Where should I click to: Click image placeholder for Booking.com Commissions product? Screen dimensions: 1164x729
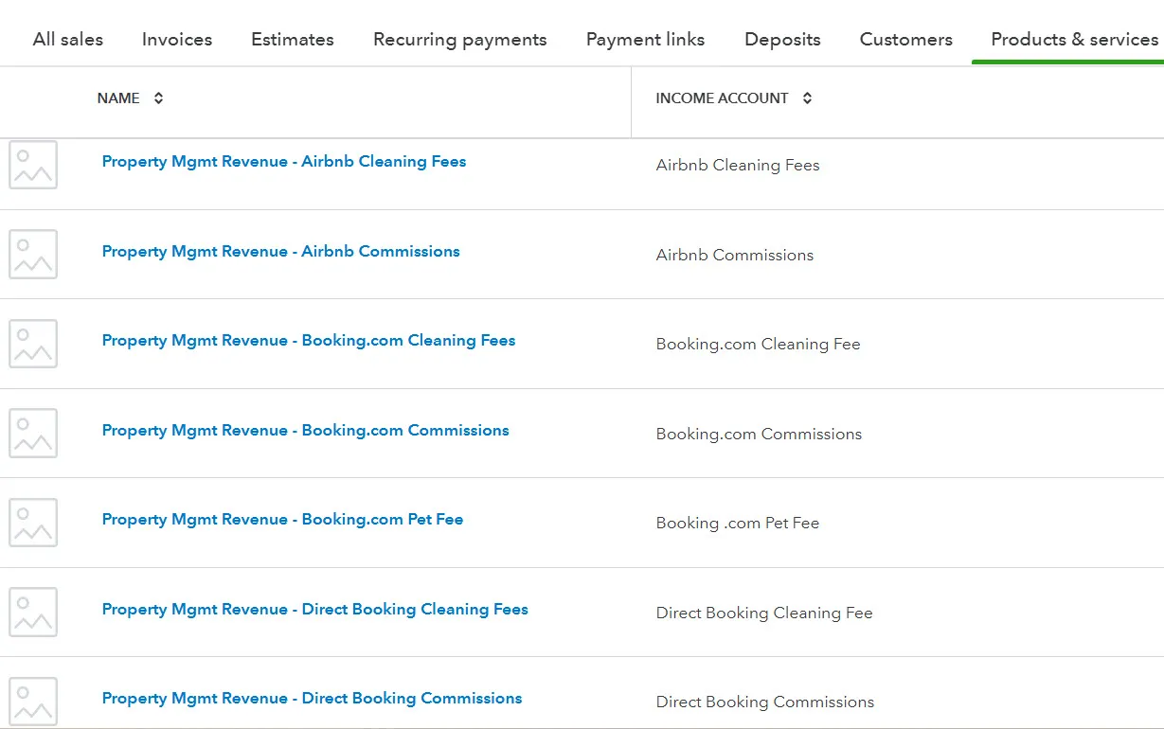pos(33,433)
